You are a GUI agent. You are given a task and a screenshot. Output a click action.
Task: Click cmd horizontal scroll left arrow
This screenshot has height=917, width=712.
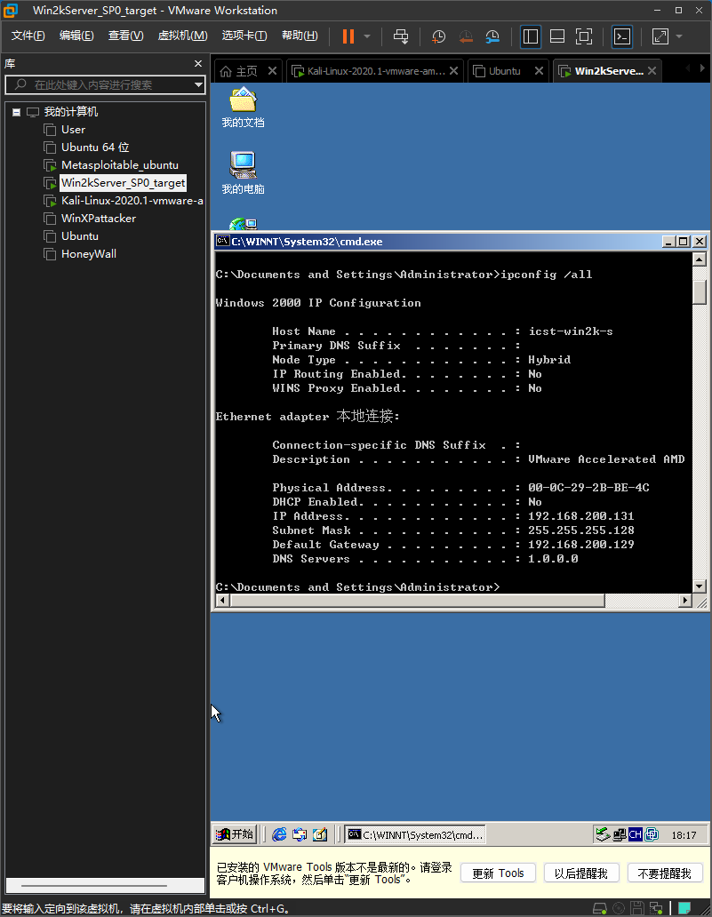(x=223, y=601)
